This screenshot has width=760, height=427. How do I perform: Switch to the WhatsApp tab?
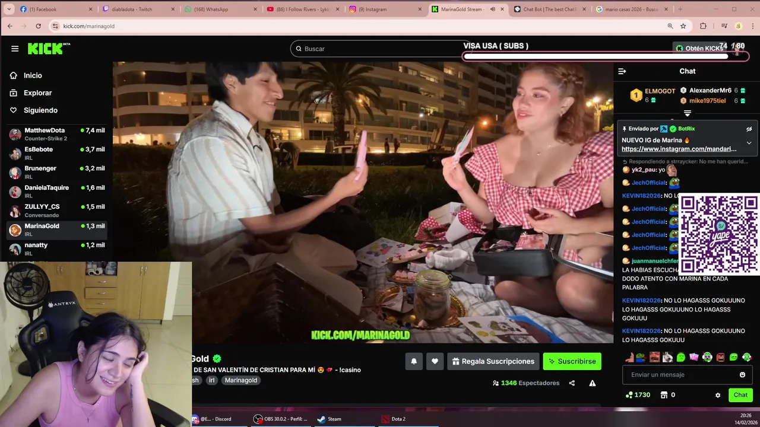pos(220,9)
